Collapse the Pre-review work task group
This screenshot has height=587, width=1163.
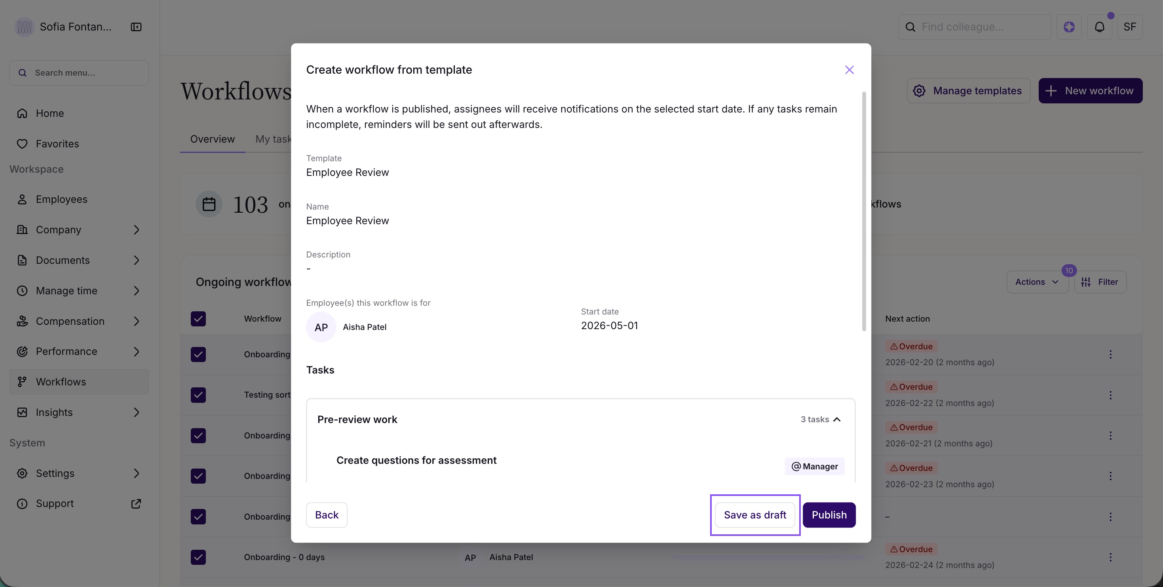point(836,419)
